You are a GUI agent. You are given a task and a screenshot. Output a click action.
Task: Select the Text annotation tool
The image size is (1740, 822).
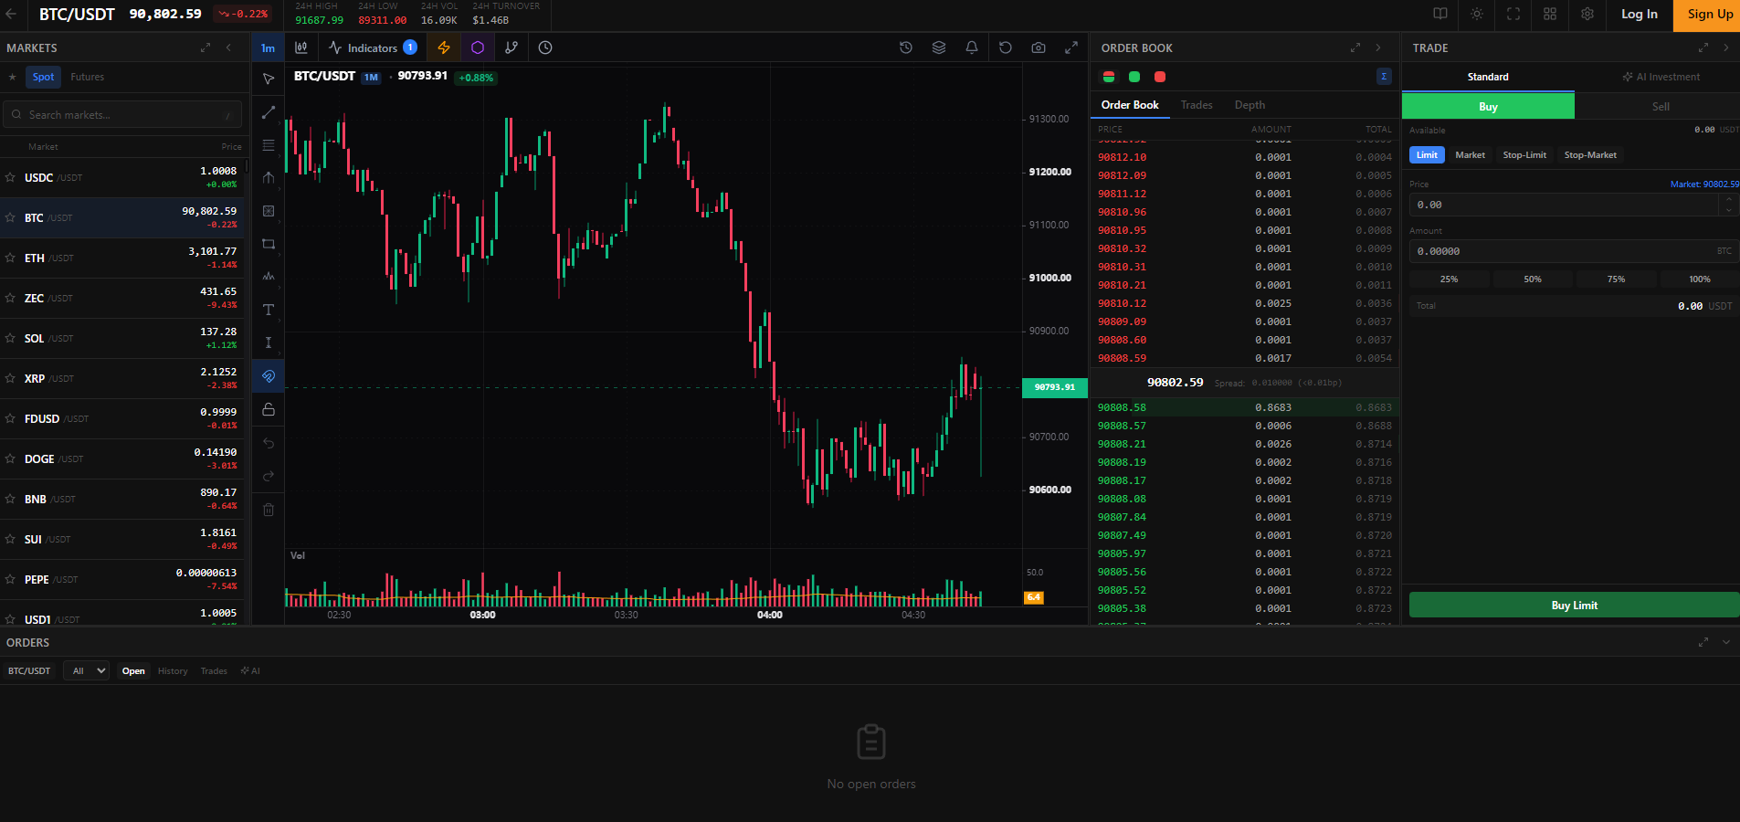pyautogui.click(x=268, y=310)
